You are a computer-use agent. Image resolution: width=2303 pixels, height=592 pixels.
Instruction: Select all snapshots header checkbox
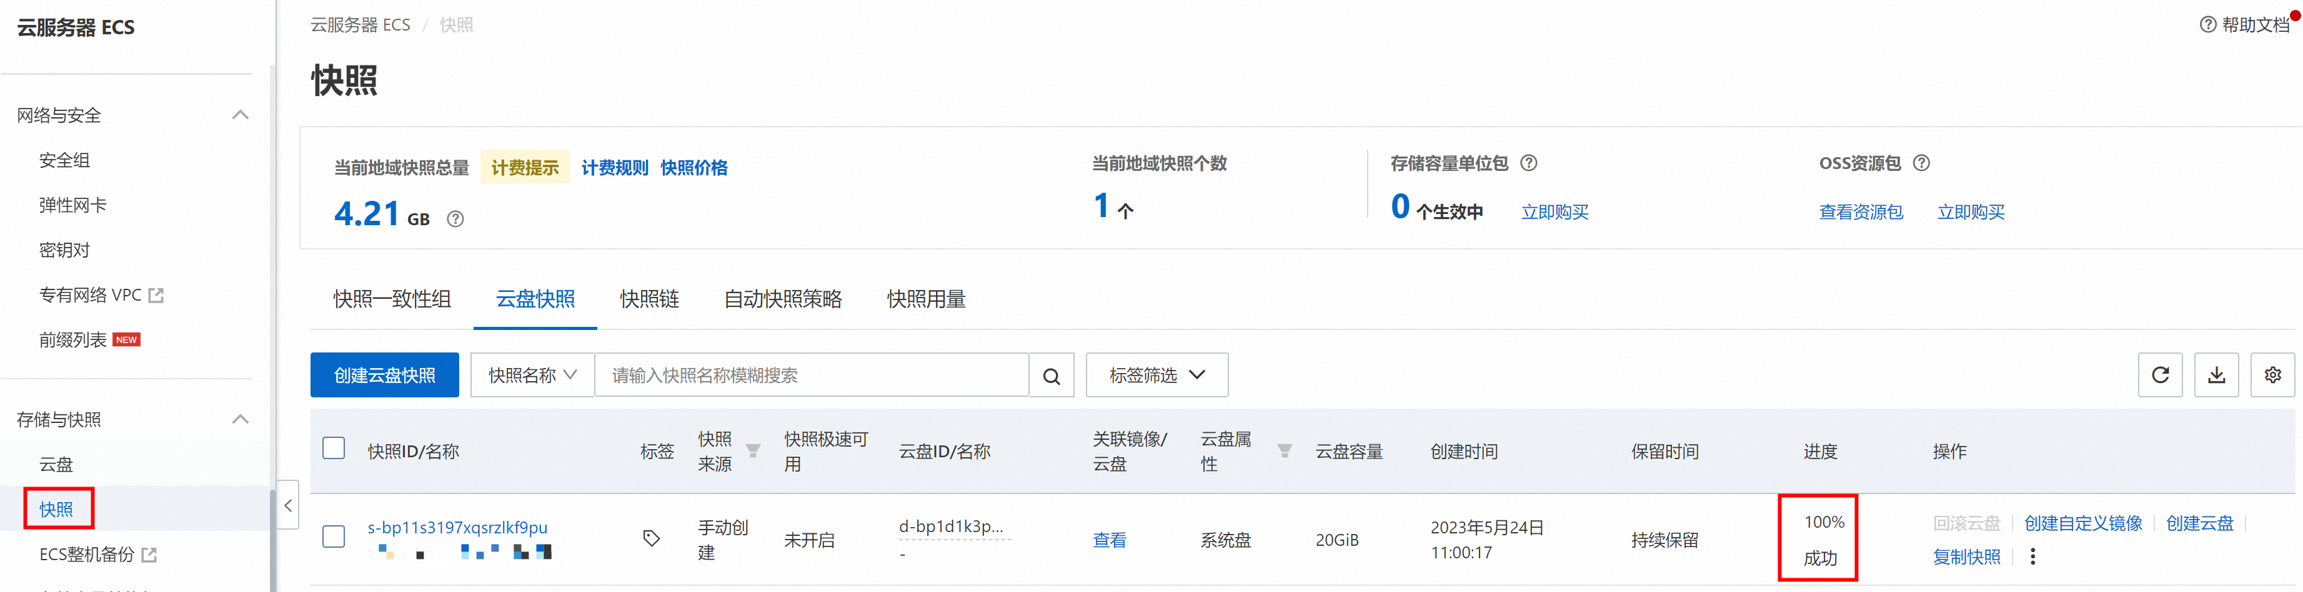click(x=334, y=449)
